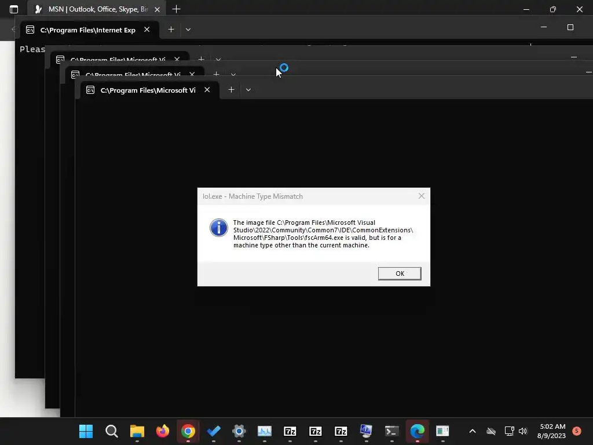
Task: Launch Firefox from the taskbar
Action: click(163, 431)
